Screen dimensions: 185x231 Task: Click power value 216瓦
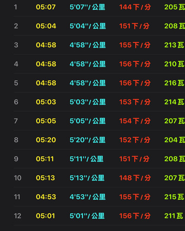pyautogui.click(x=174, y=83)
